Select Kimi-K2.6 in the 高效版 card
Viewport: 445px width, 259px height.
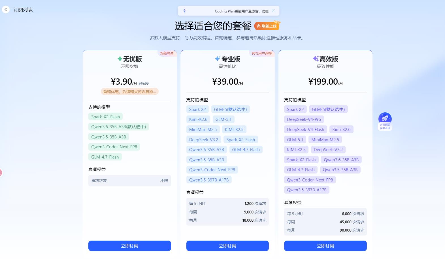(341, 129)
